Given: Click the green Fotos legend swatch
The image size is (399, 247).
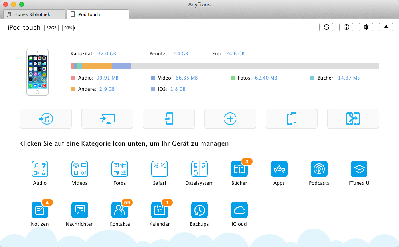Looking at the screenshot, I should pyautogui.click(x=233, y=78).
